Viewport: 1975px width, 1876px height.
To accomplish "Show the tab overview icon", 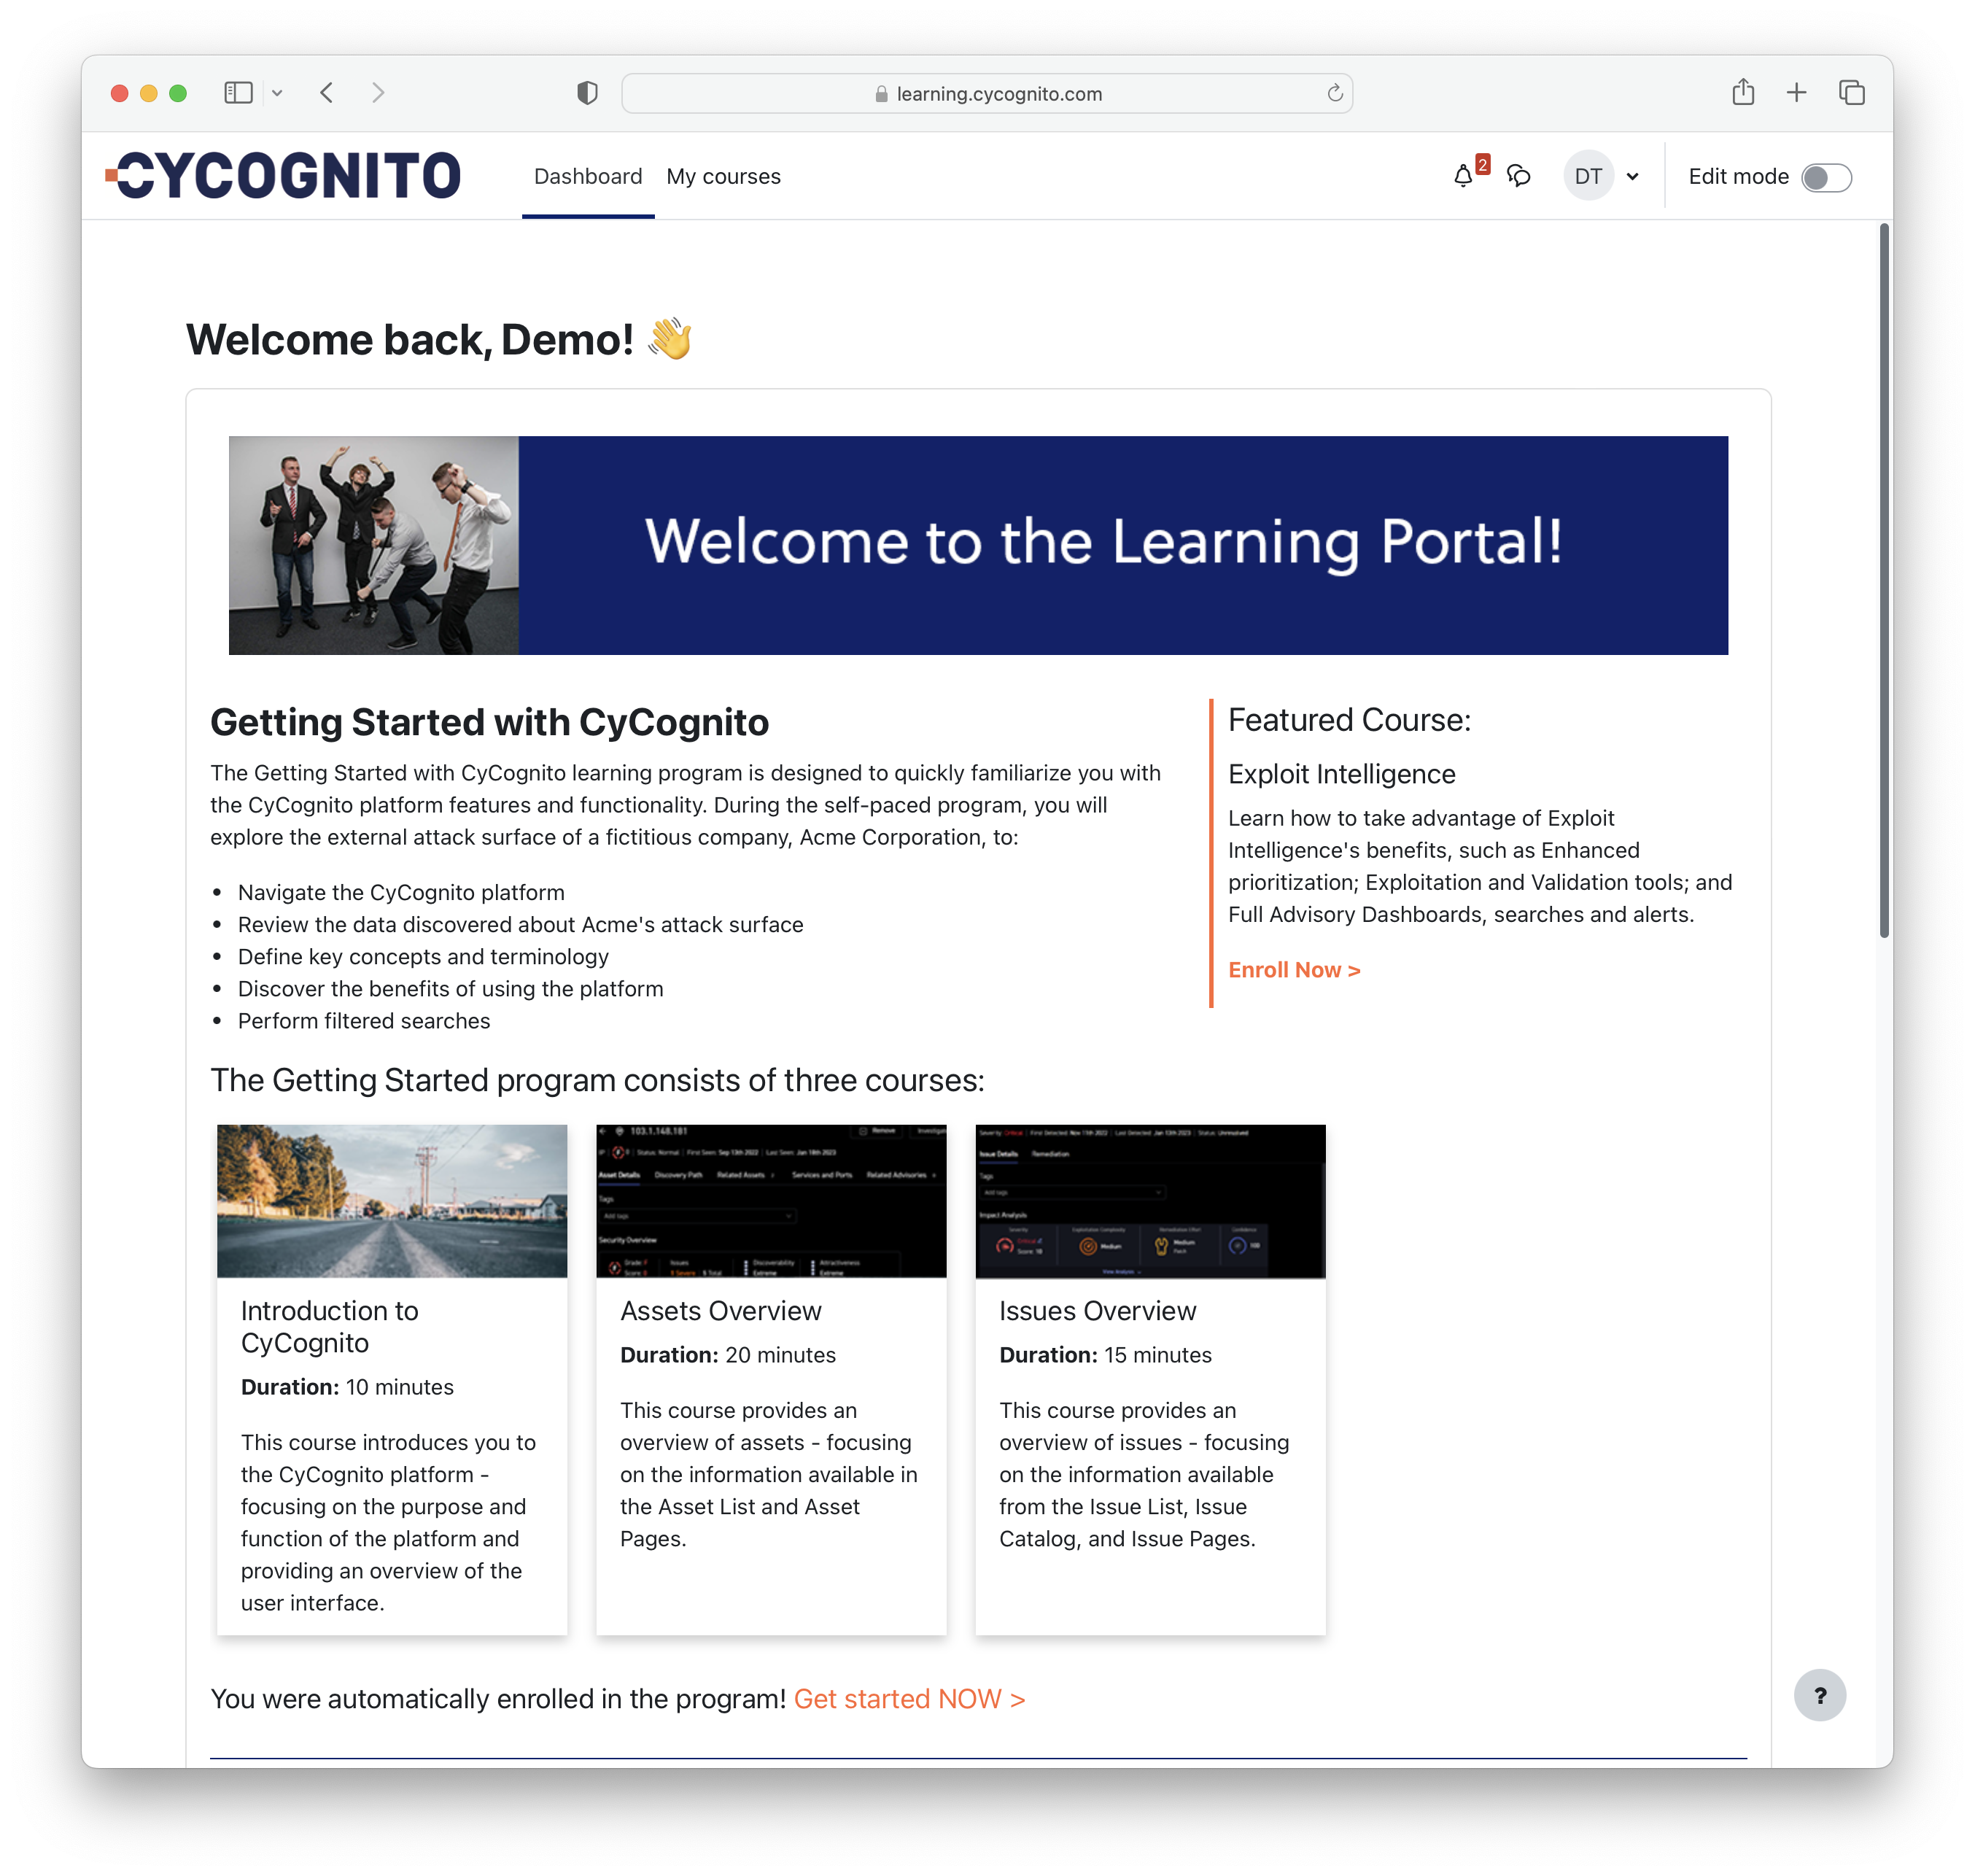I will [1851, 93].
